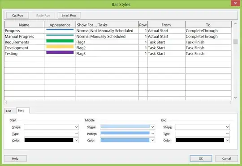Click the horizontal scrollbar left arrow
242x166 pixels.
6,102
